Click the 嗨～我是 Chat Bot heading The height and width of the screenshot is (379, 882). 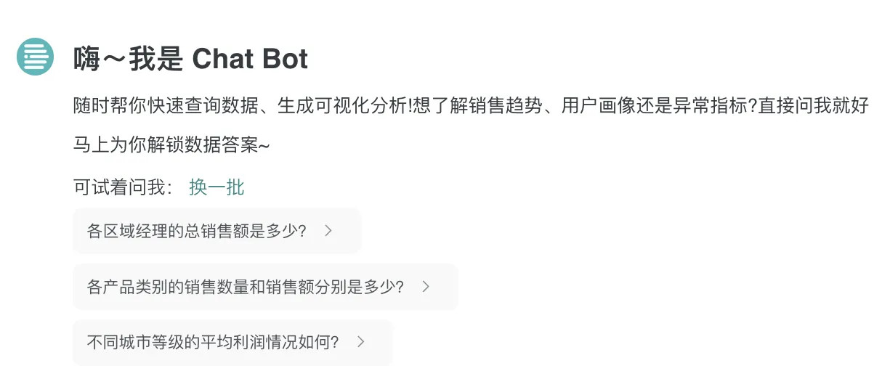(x=191, y=59)
